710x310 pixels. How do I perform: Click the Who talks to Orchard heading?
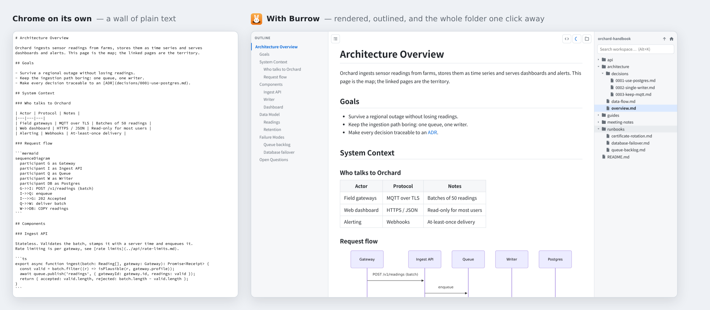point(370,173)
